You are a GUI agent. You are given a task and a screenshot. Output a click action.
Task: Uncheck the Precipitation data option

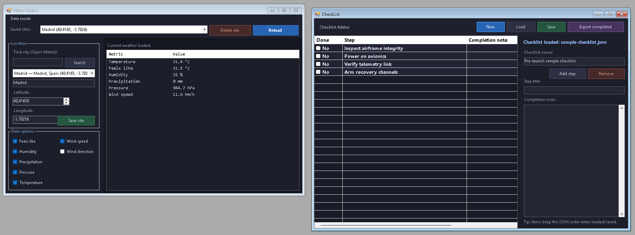tap(15, 162)
